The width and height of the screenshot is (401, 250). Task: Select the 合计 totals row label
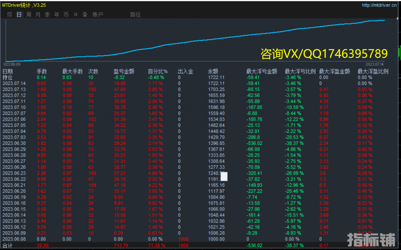point(8,245)
